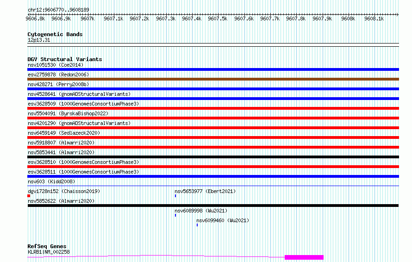Click the KLRB1 magenta exon block
Screen dimensions: 412x262
click(x=304, y=257)
